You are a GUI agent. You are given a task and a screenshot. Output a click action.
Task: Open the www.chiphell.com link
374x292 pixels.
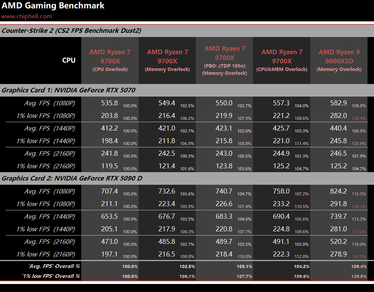coord(26,16)
